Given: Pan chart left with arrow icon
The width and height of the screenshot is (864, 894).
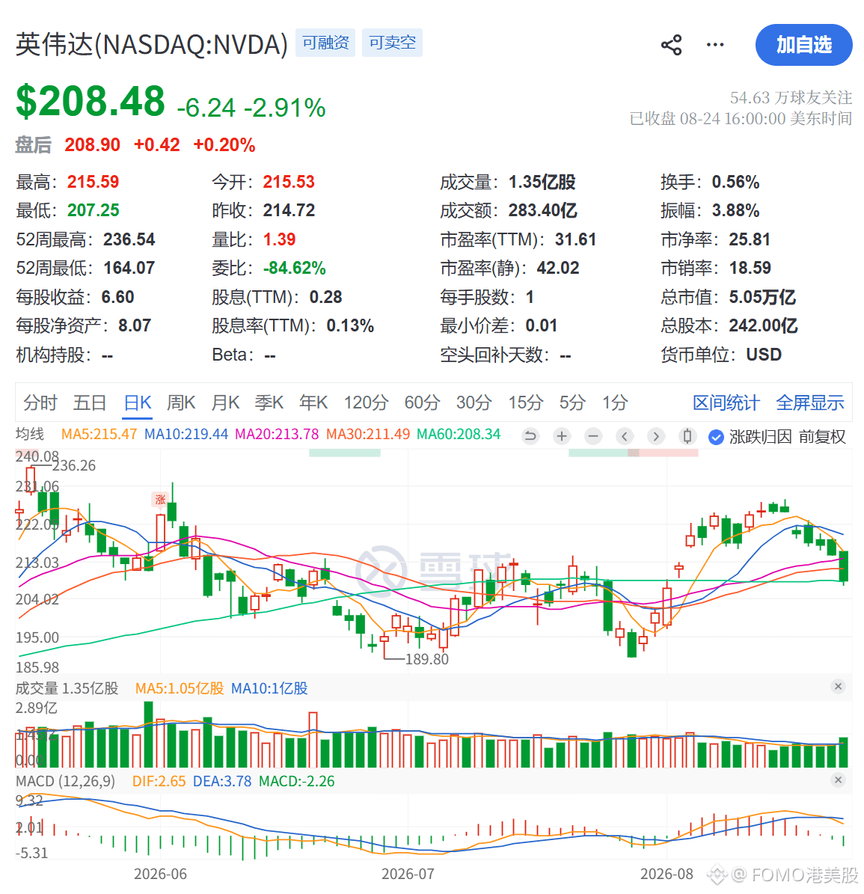Looking at the screenshot, I should 625,436.
